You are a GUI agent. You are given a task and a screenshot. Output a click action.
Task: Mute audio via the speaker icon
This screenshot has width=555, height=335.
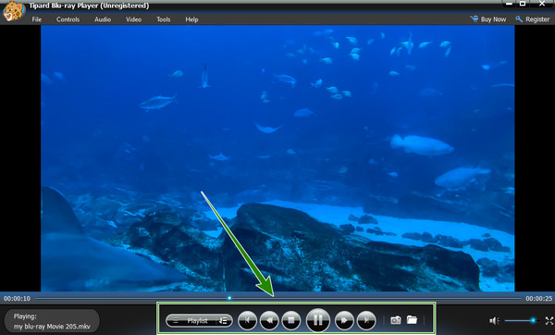tap(494, 320)
